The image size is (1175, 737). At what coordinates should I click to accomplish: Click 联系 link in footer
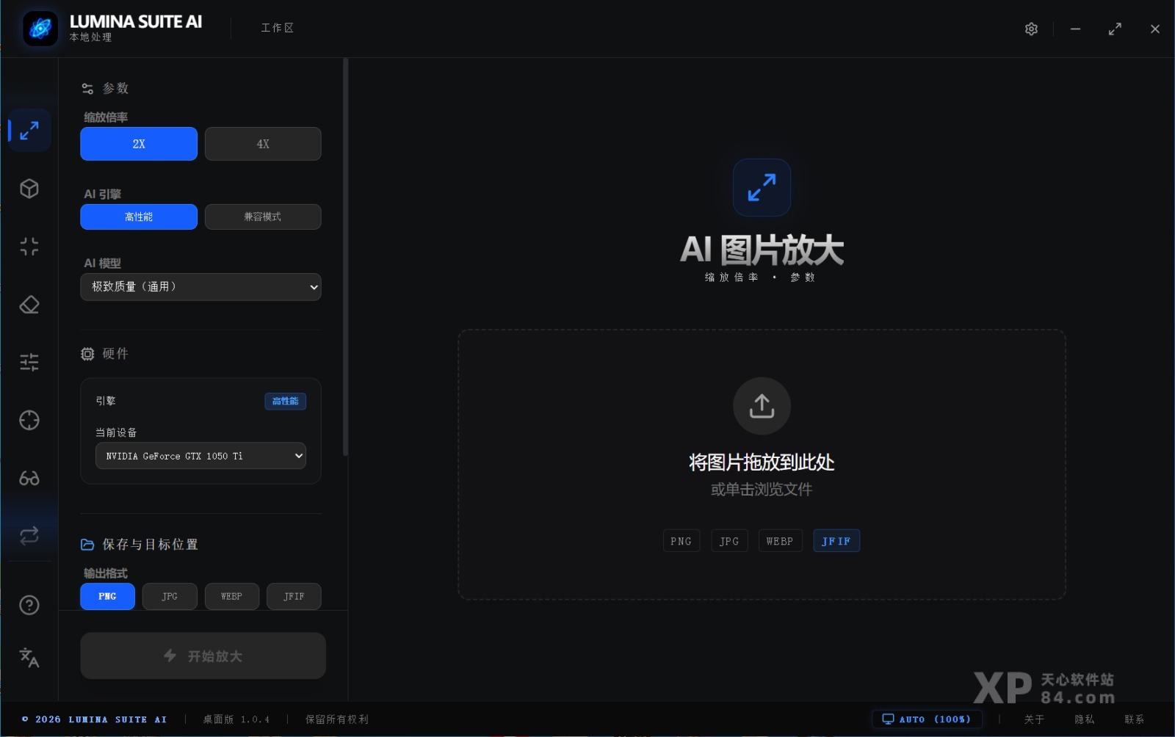pyautogui.click(x=1134, y=719)
